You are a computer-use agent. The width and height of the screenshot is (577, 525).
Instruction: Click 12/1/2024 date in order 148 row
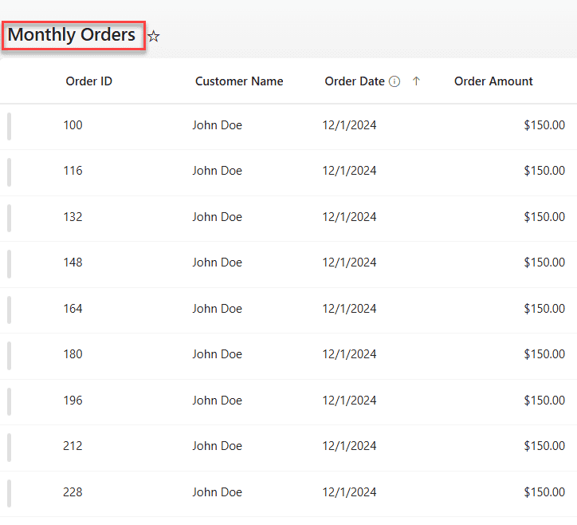[x=349, y=262]
